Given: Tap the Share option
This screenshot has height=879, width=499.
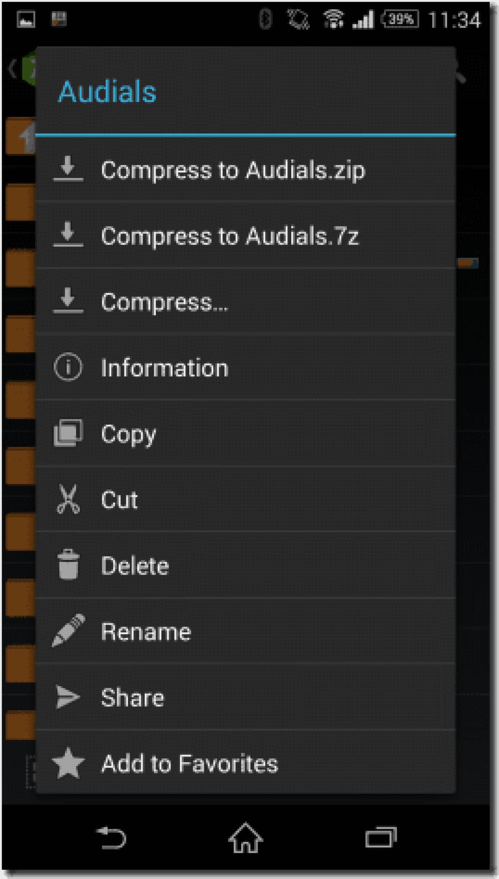Looking at the screenshot, I should click(133, 697).
